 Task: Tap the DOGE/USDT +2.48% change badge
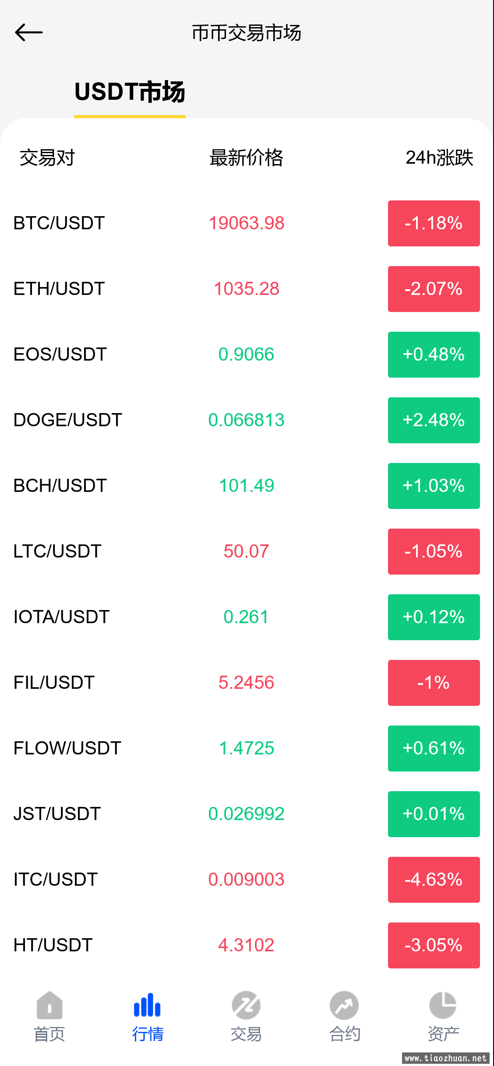(x=434, y=420)
